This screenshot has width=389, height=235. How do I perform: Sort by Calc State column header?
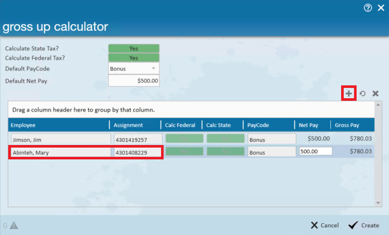pyautogui.click(x=222, y=125)
